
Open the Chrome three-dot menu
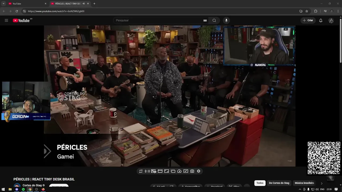(x=338, y=11)
